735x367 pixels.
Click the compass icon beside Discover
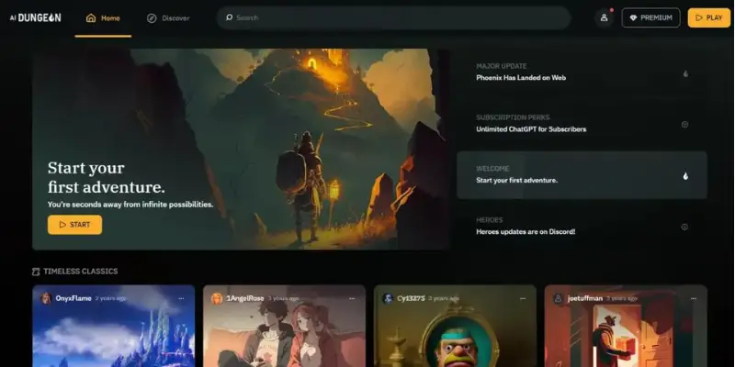pyautogui.click(x=152, y=18)
